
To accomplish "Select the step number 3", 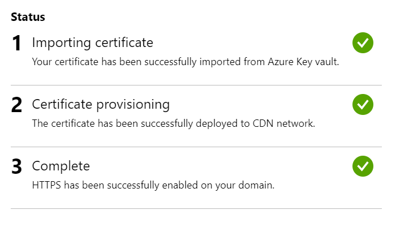I will point(16,166).
